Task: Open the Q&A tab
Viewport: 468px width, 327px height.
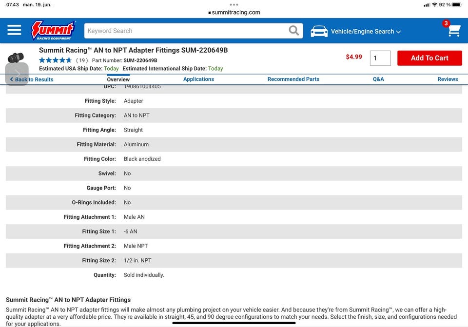Action: pos(378,79)
